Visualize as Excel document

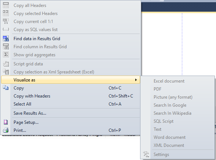coord(177,81)
